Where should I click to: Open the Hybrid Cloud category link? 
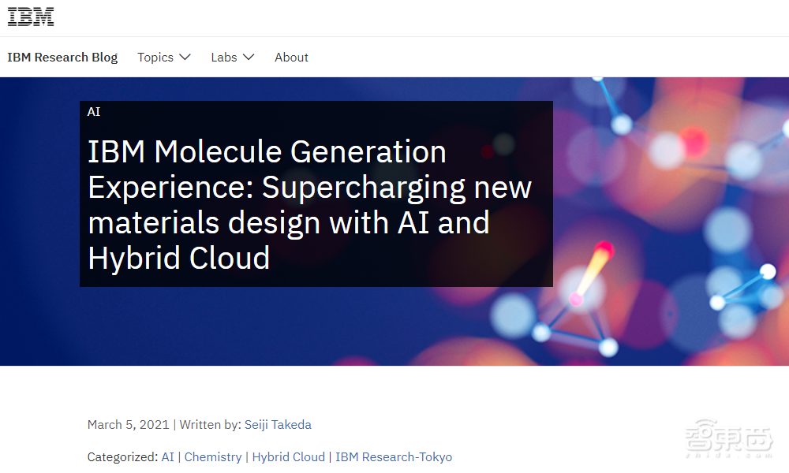(288, 457)
